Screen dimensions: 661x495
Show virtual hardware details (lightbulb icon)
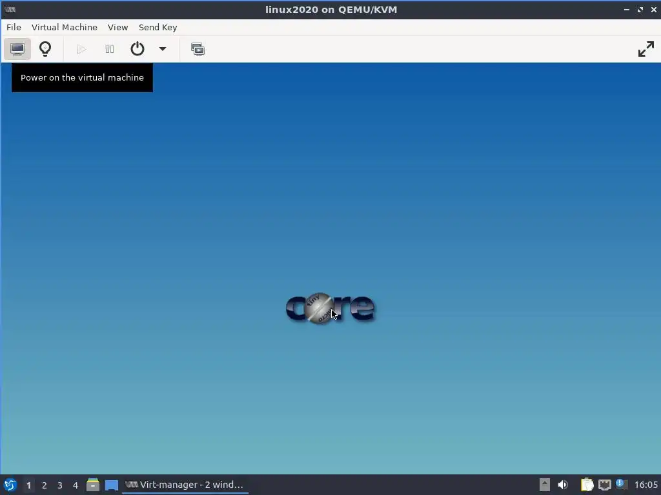45,49
